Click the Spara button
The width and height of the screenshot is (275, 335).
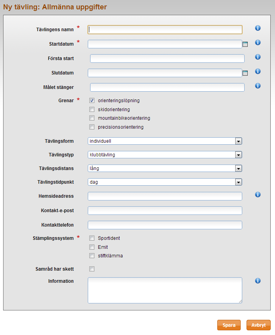pyautogui.click(x=229, y=325)
